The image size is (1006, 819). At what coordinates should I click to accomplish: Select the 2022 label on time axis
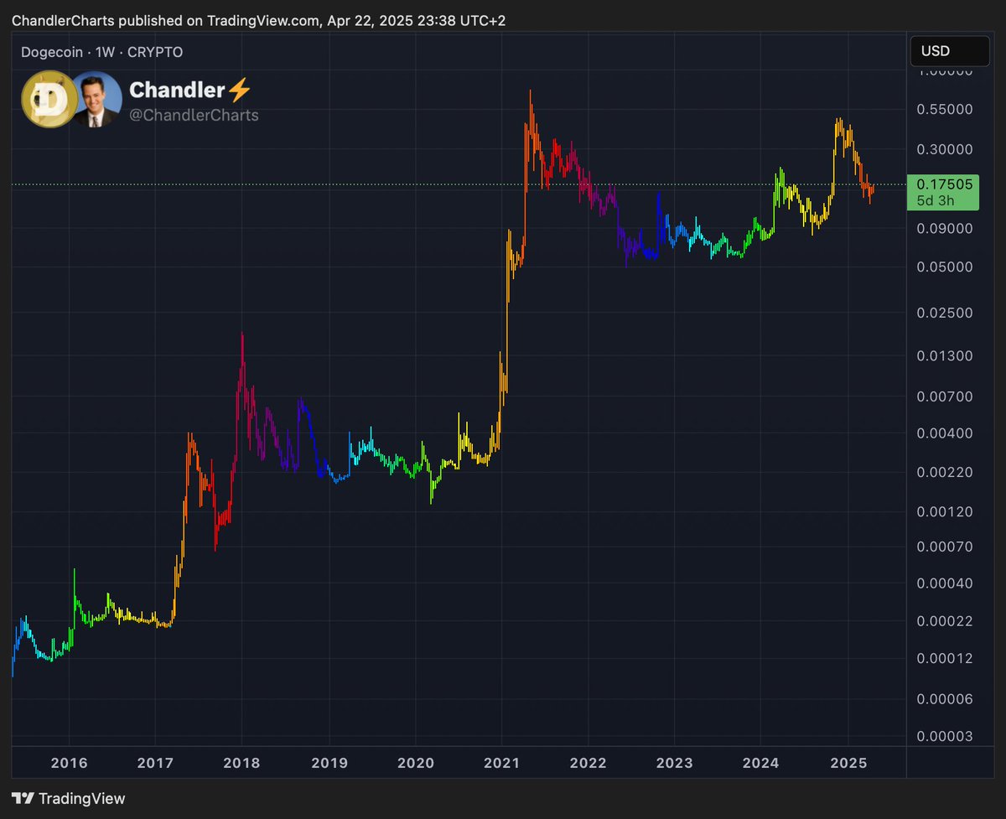(x=588, y=764)
